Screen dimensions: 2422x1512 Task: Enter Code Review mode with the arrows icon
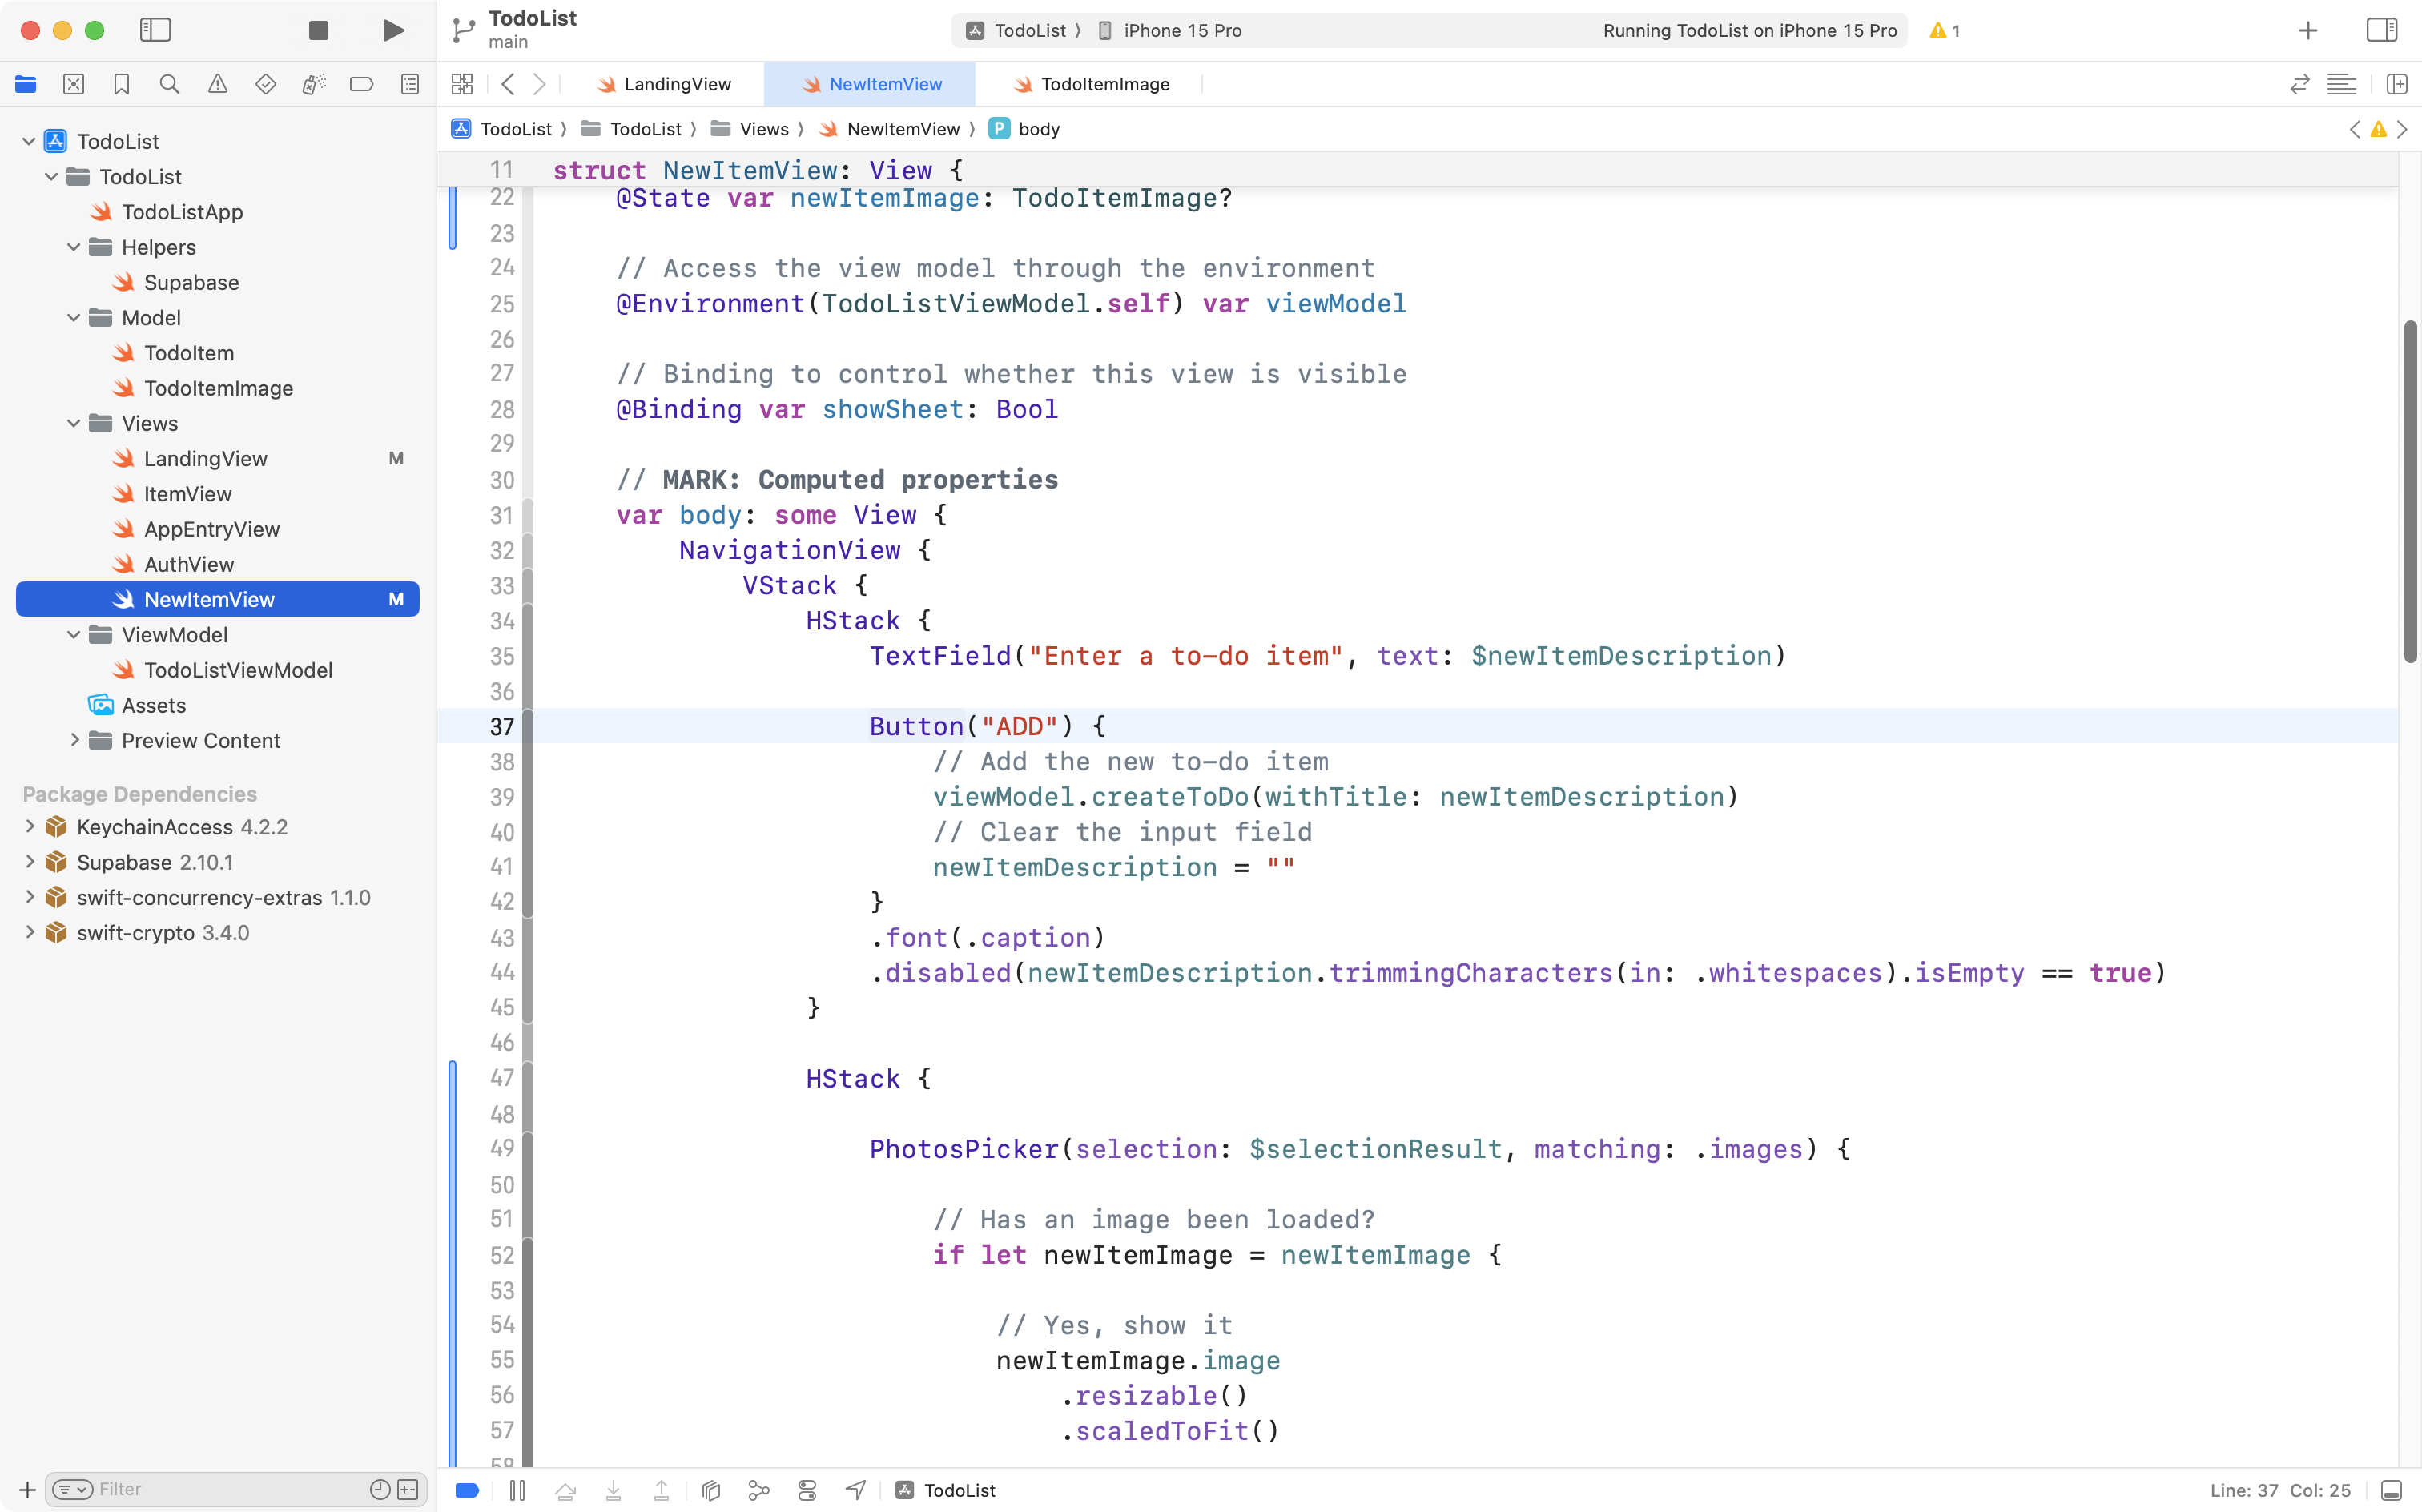coord(2300,84)
